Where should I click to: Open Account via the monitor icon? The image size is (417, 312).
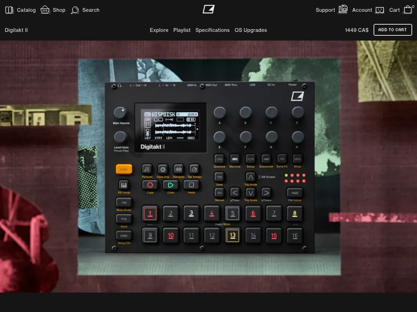(379, 10)
